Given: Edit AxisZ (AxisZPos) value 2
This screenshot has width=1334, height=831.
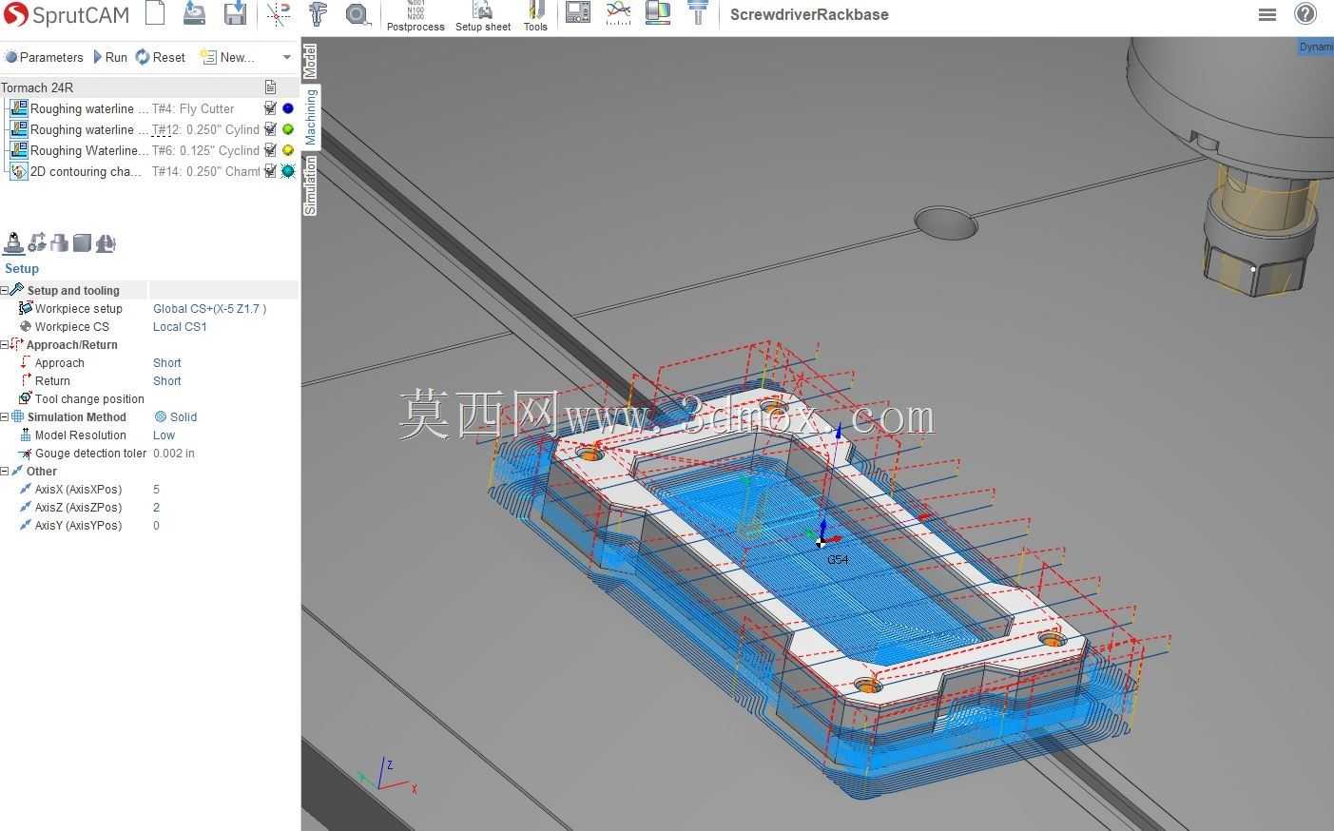Looking at the screenshot, I should click(x=156, y=507).
